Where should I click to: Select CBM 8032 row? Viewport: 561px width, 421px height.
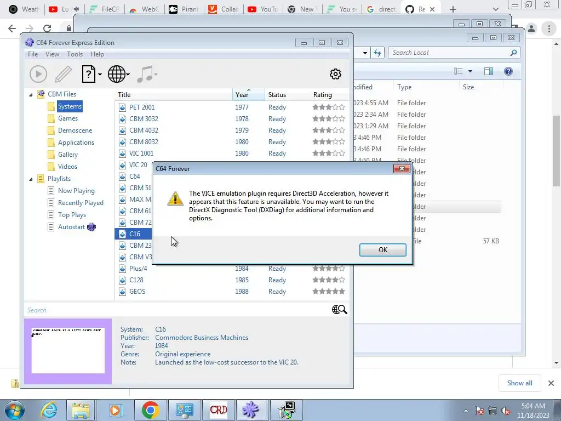coord(232,142)
